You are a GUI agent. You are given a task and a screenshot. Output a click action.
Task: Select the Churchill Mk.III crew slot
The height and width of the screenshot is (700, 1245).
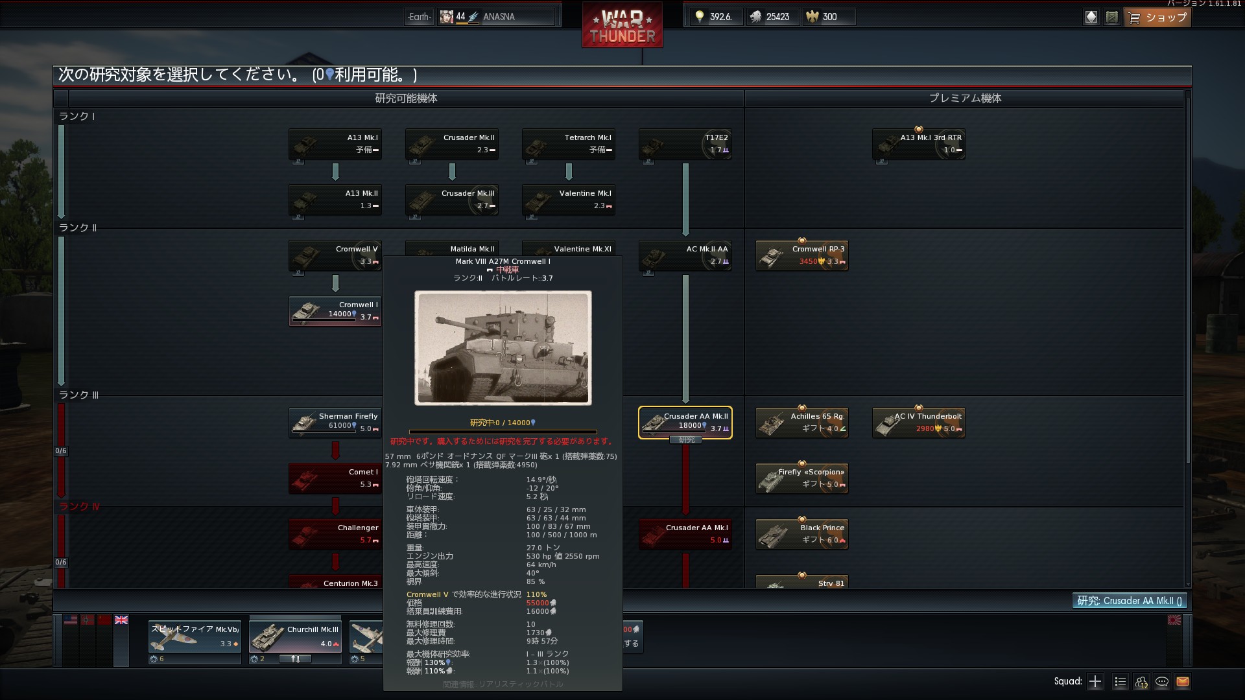295,636
